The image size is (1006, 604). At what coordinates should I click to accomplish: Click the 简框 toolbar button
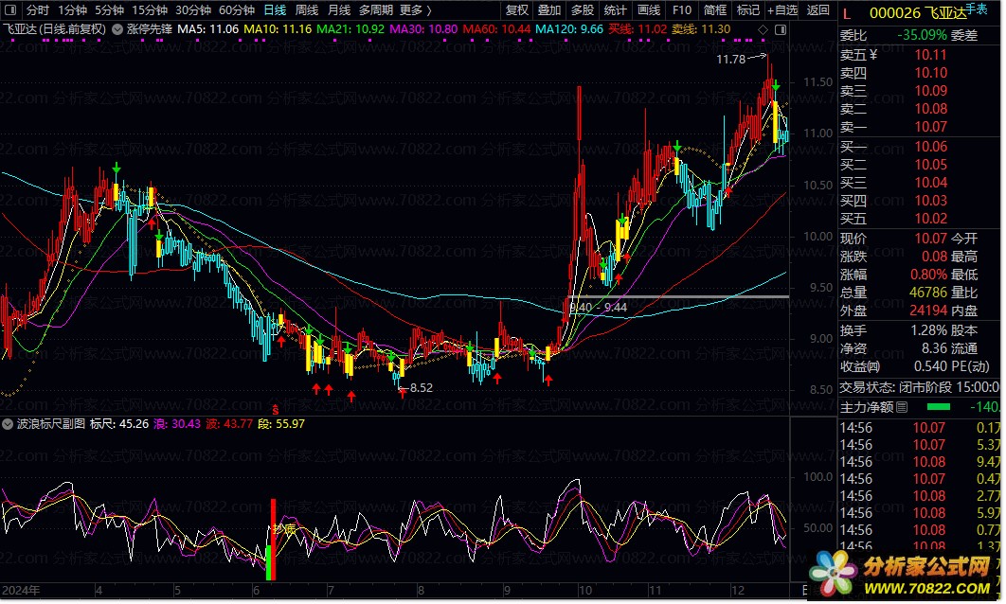point(715,9)
